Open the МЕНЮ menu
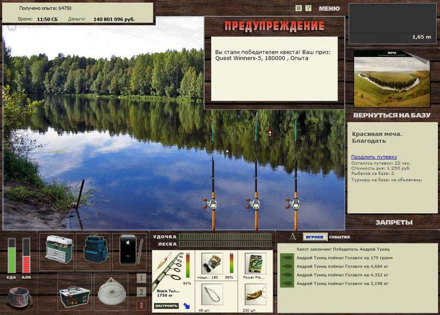Viewport: 440px width, 315px height. 329,9
